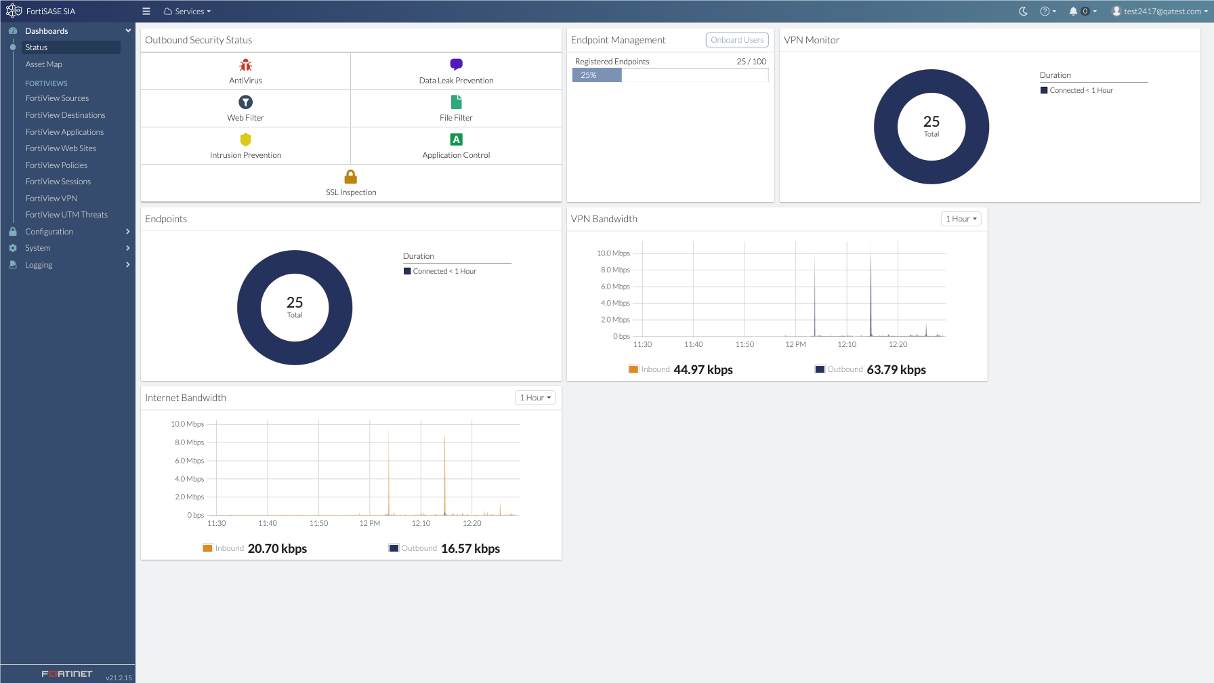The image size is (1214, 683).
Task: Go to FortiView Sources
Action: click(x=57, y=98)
